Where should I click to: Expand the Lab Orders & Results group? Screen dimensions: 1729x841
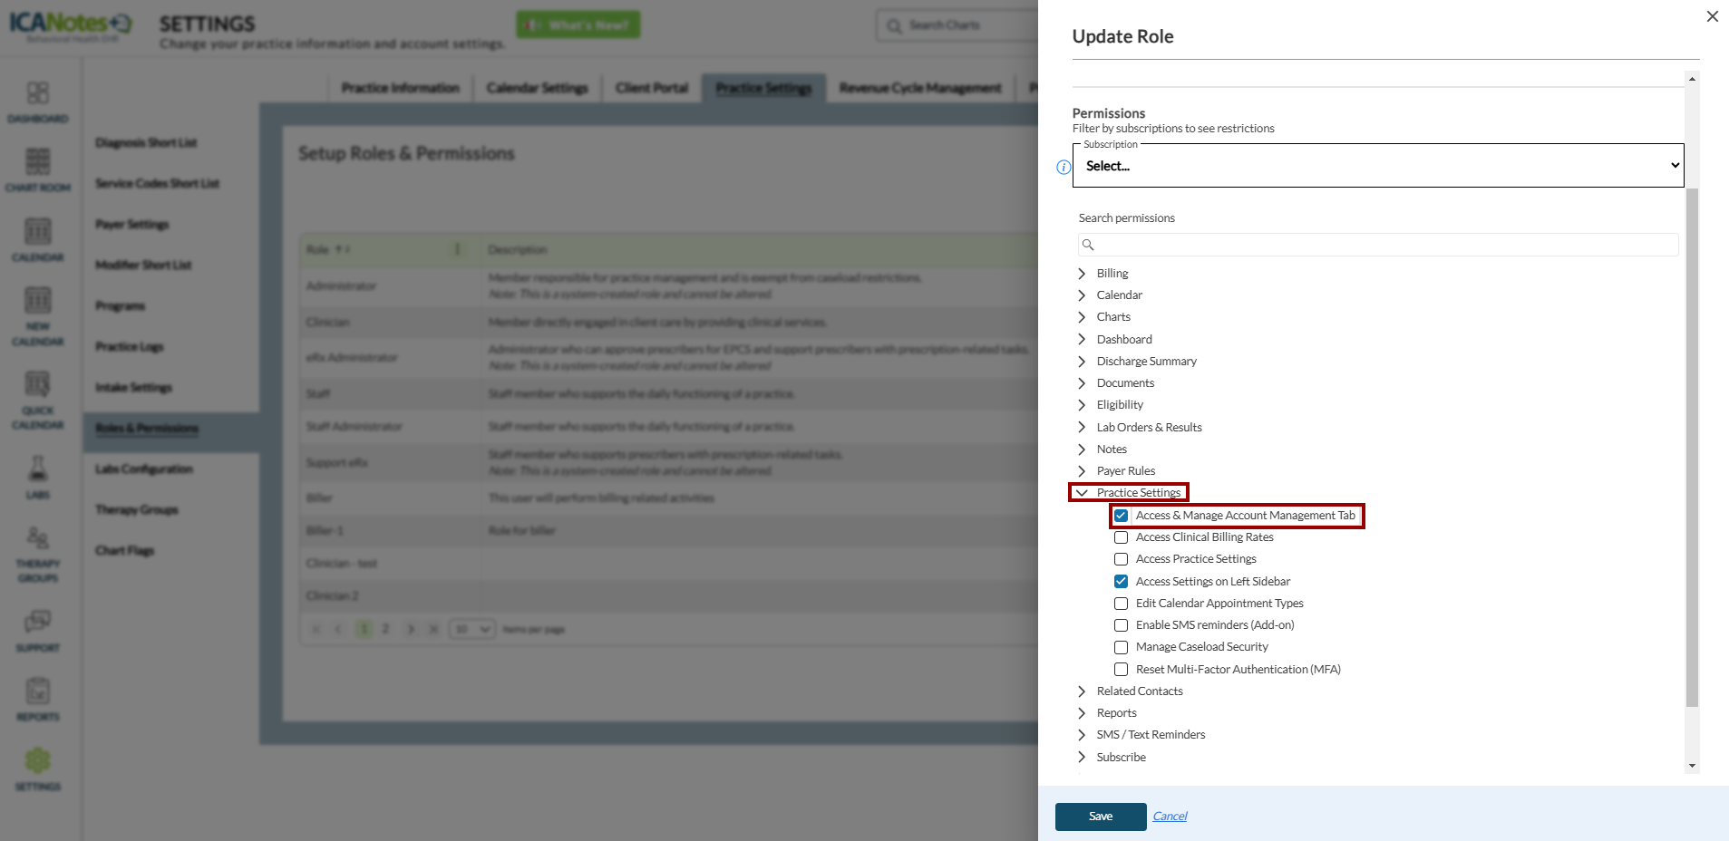(x=1082, y=428)
